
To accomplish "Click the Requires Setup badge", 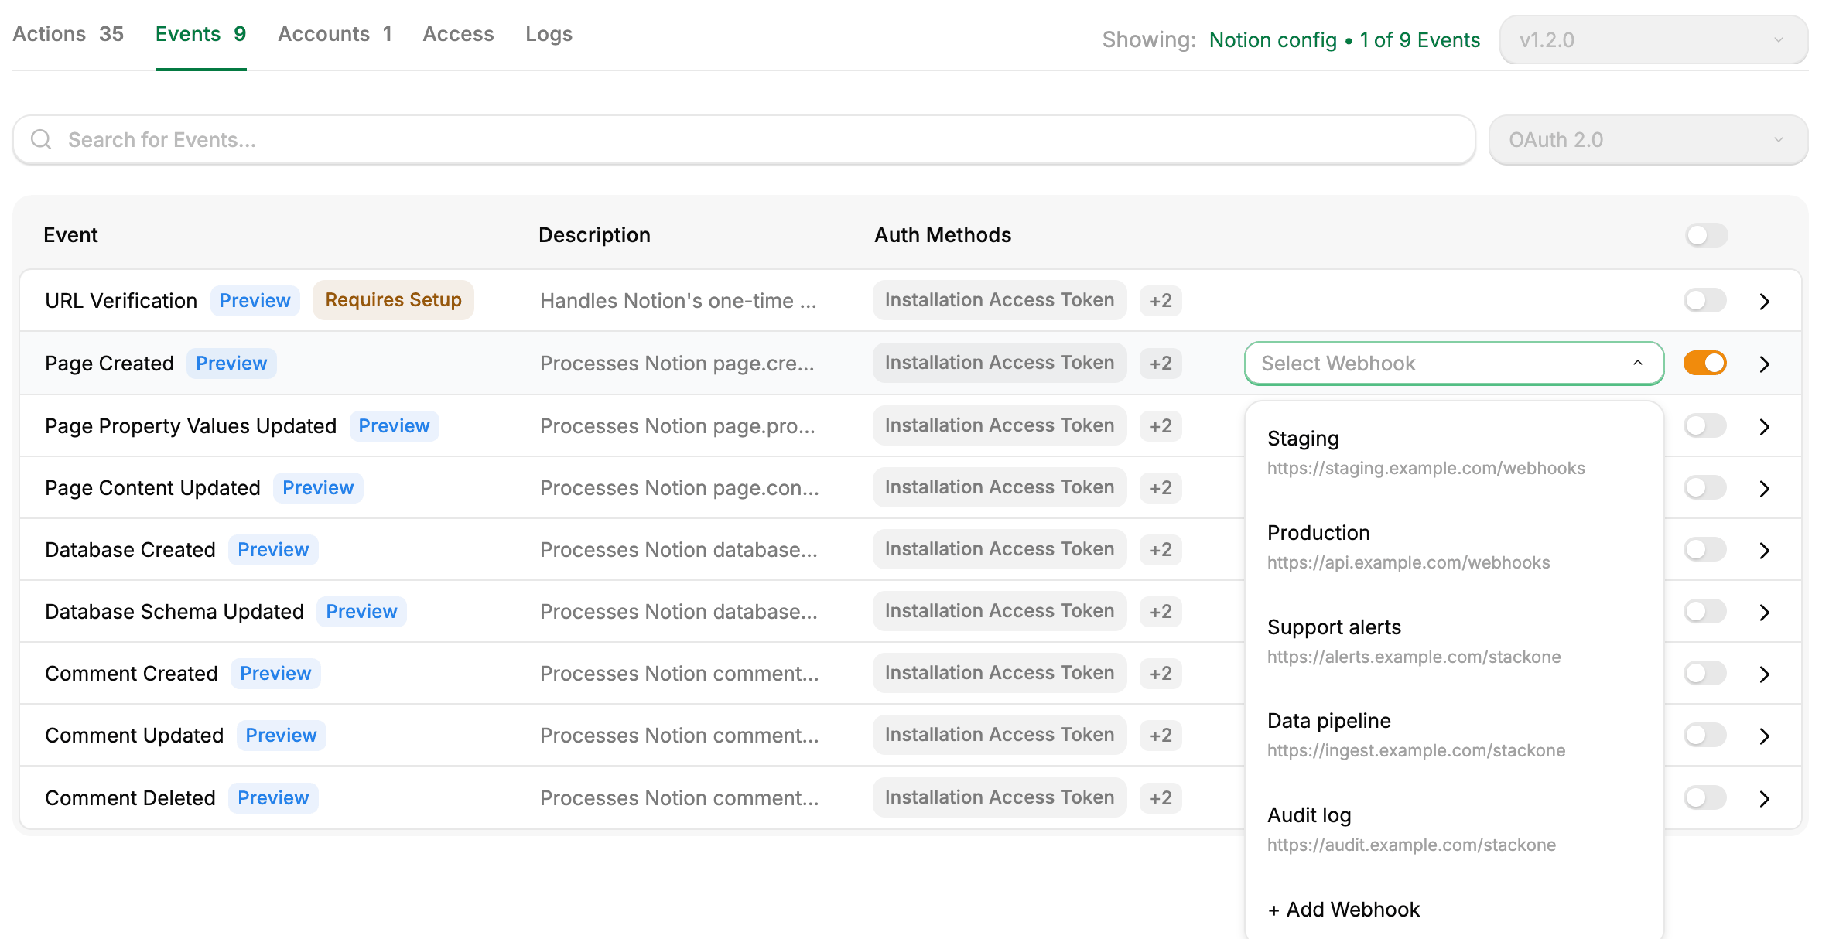I will click(393, 300).
